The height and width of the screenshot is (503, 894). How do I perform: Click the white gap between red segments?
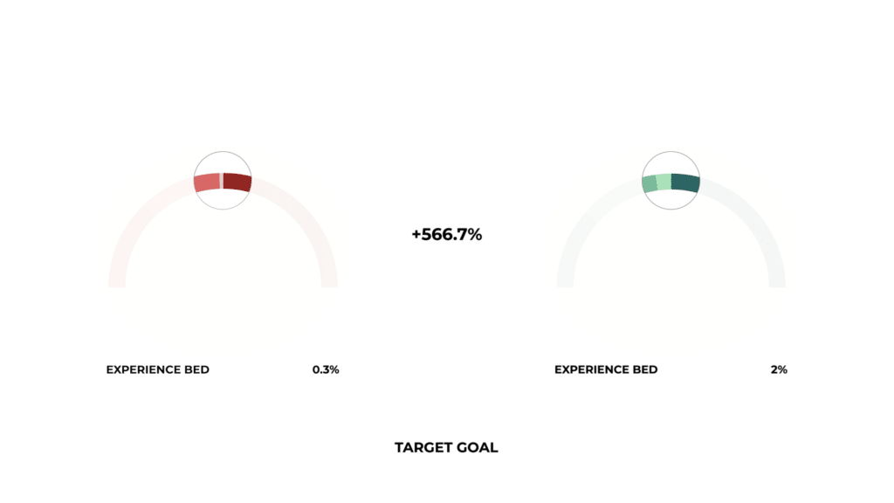click(222, 181)
